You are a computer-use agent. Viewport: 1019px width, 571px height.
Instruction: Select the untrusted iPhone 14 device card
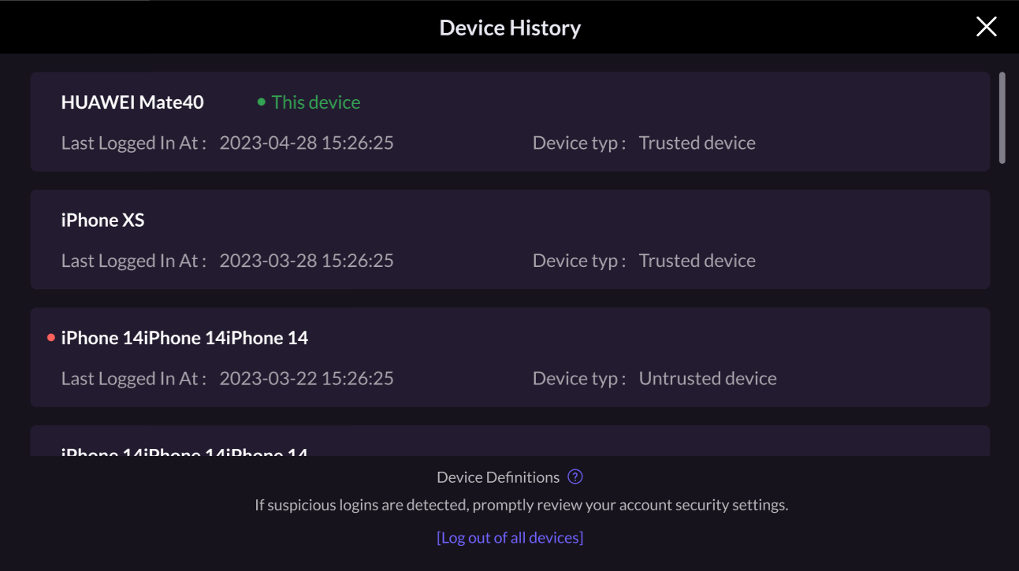point(509,357)
